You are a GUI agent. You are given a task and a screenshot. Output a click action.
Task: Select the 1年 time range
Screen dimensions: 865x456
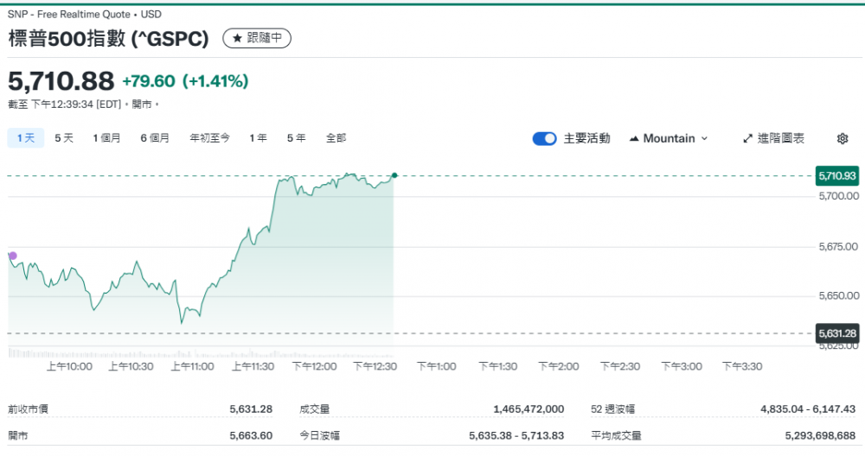click(258, 137)
